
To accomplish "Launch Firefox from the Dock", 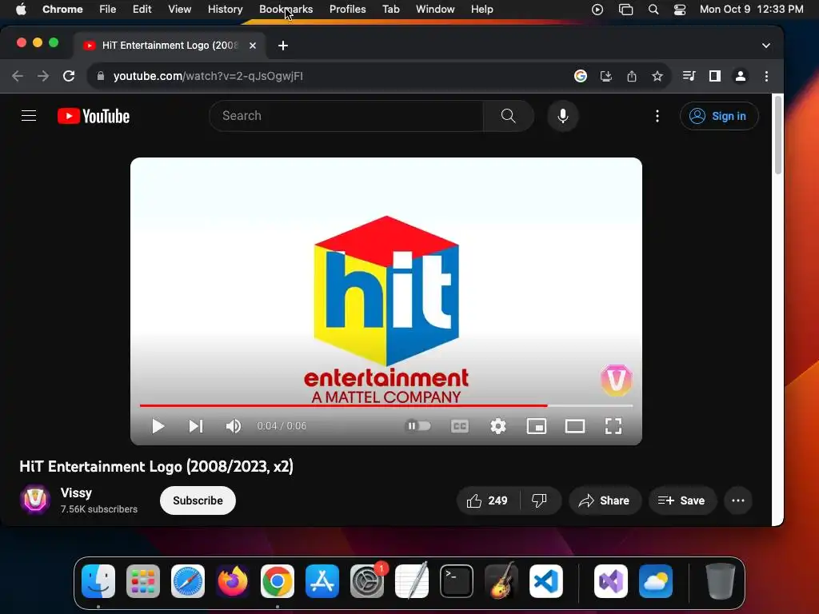I will pos(233,581).
